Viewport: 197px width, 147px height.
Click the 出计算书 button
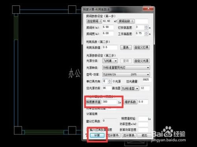(x=113, y=135)
